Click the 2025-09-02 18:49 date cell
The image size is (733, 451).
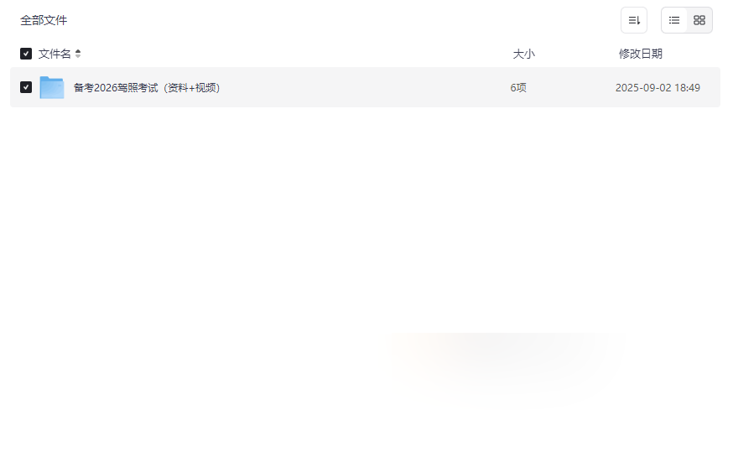658,87
